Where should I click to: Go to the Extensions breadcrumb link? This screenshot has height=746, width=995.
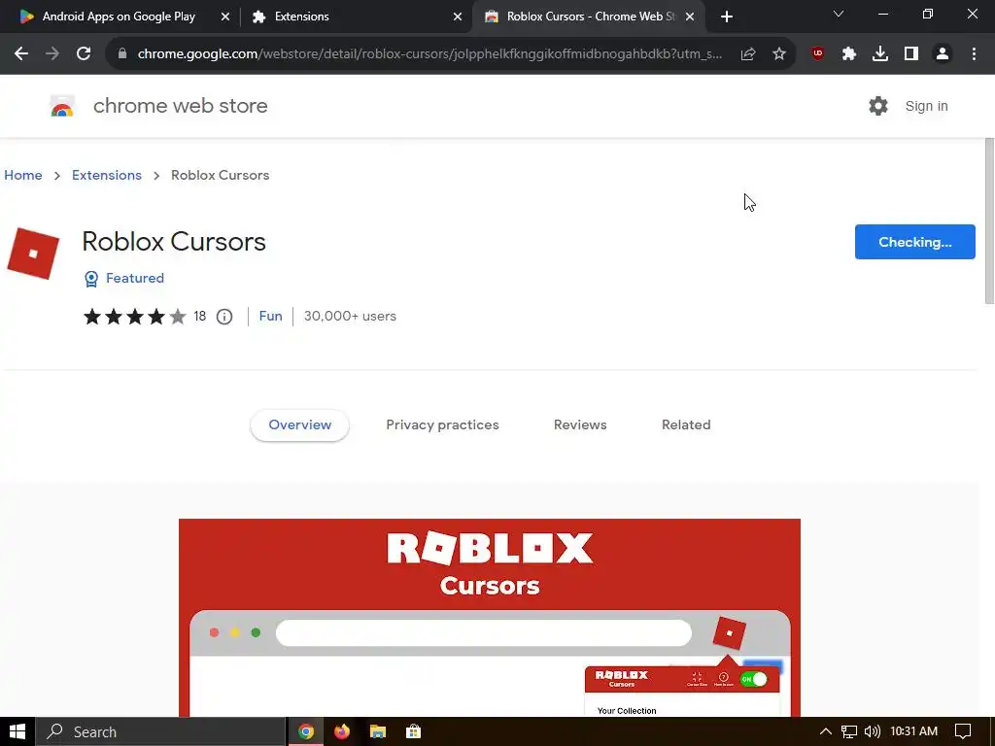click(107, 175)
